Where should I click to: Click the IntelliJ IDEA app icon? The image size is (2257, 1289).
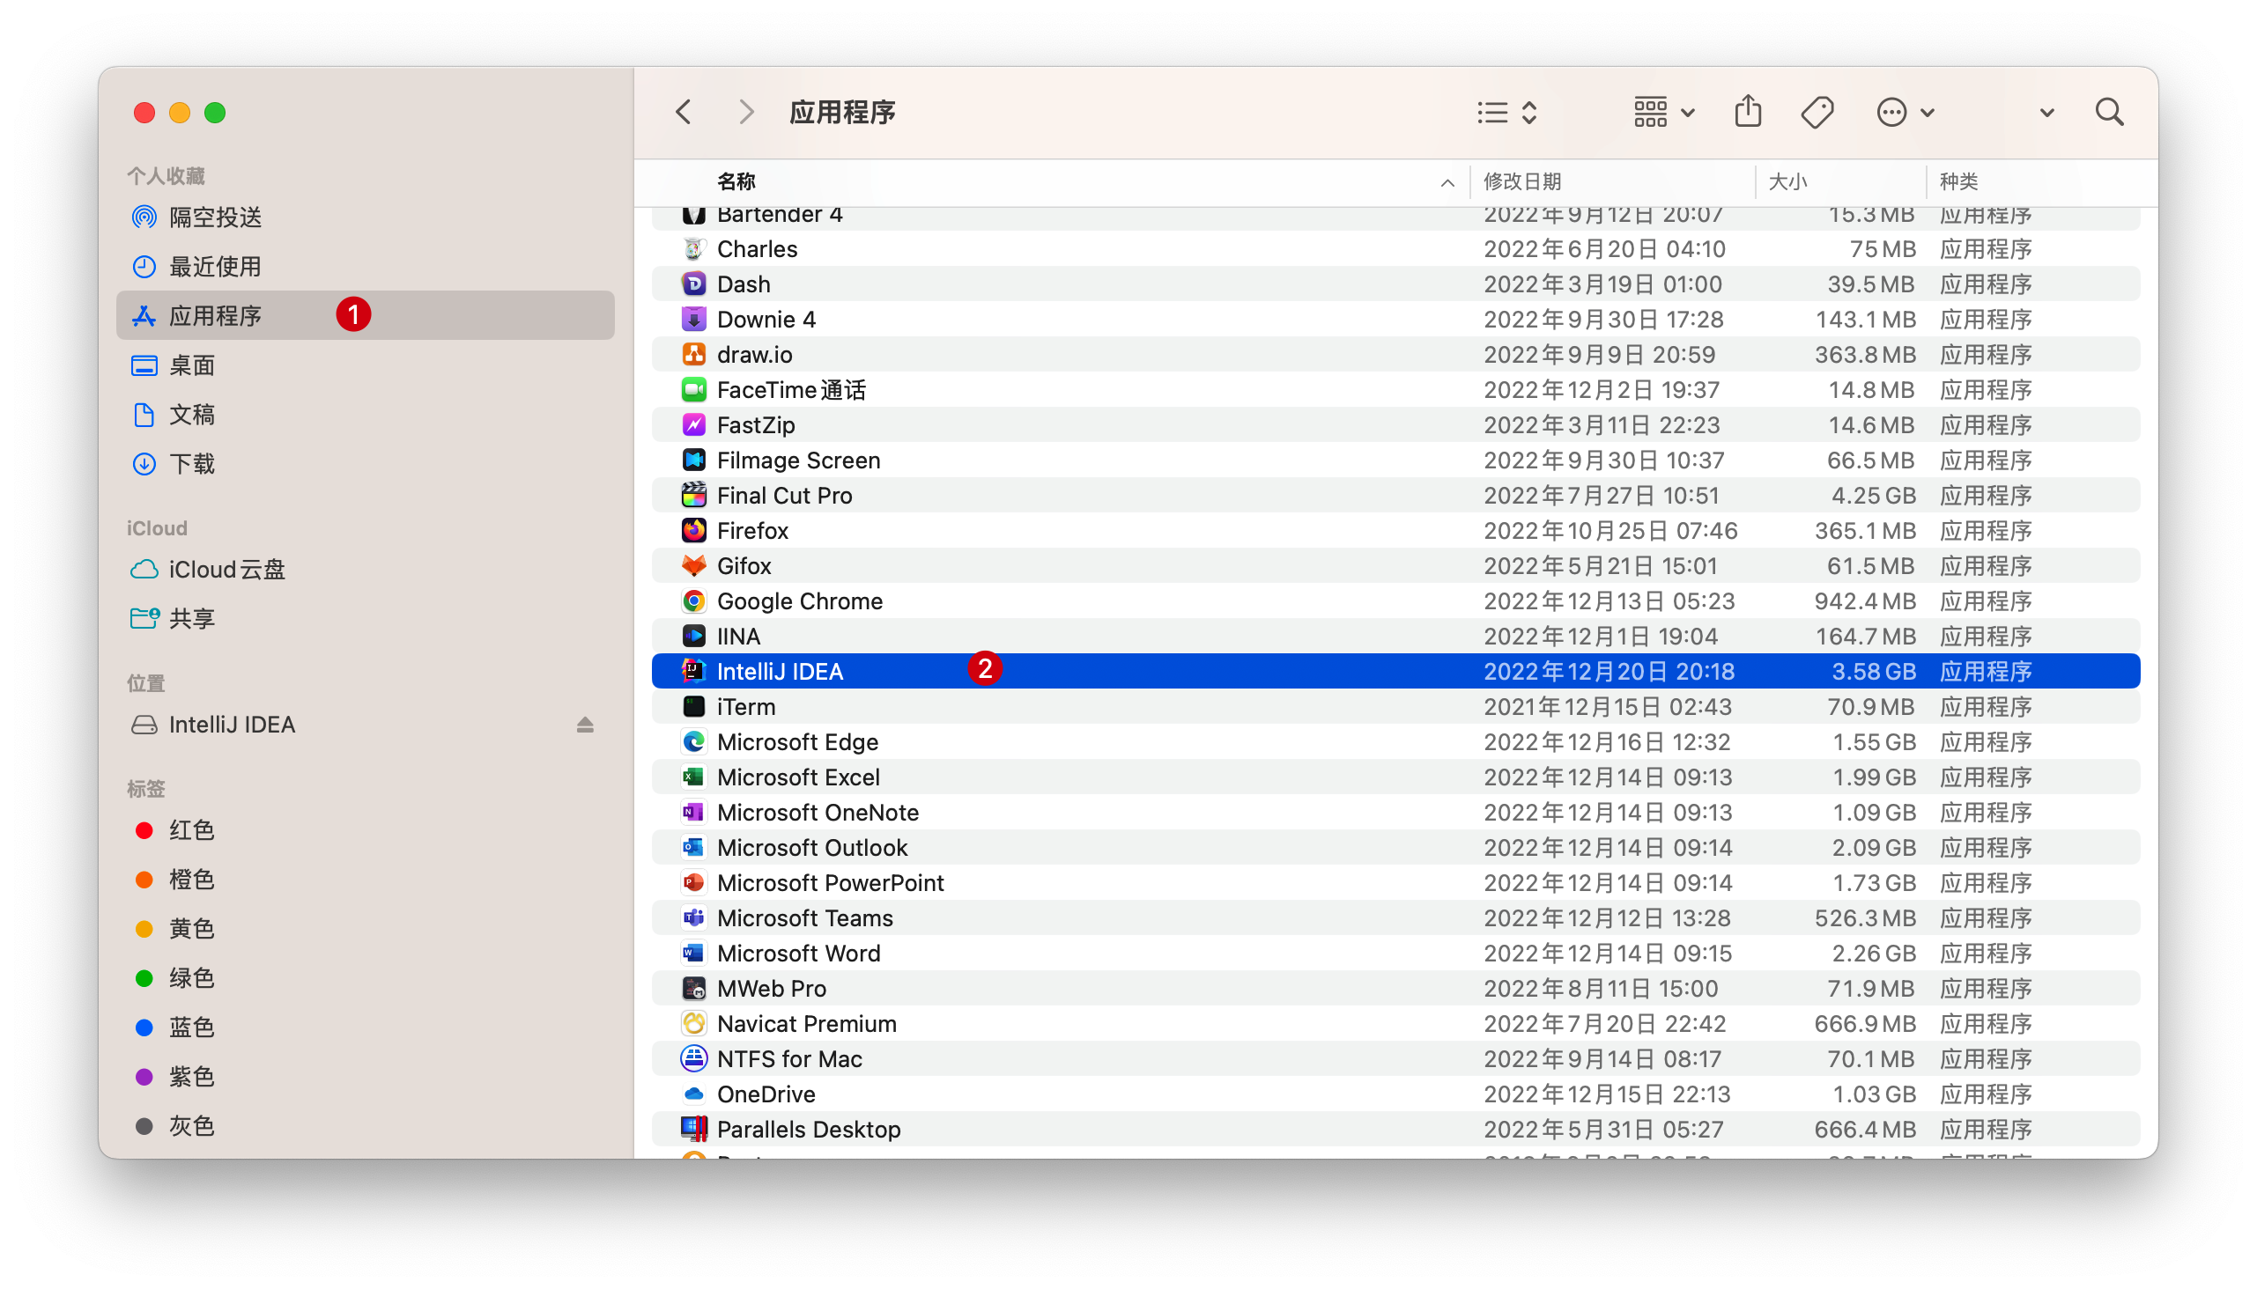pos(693,672)
